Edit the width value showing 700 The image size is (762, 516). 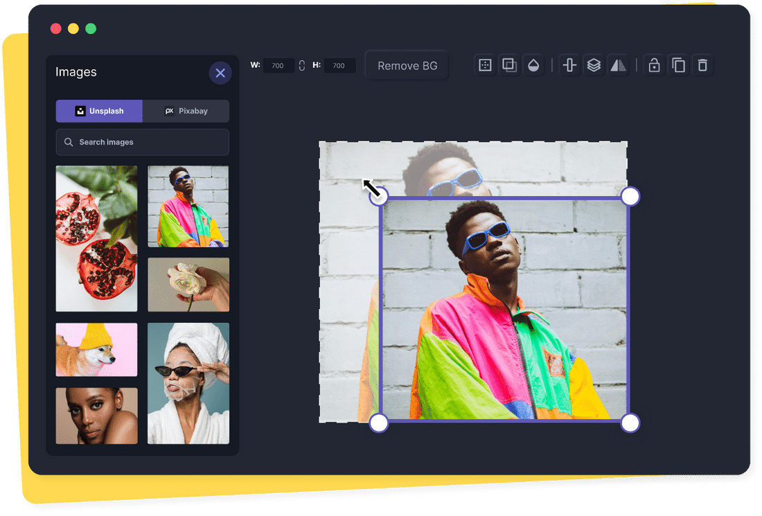(277, 64)
